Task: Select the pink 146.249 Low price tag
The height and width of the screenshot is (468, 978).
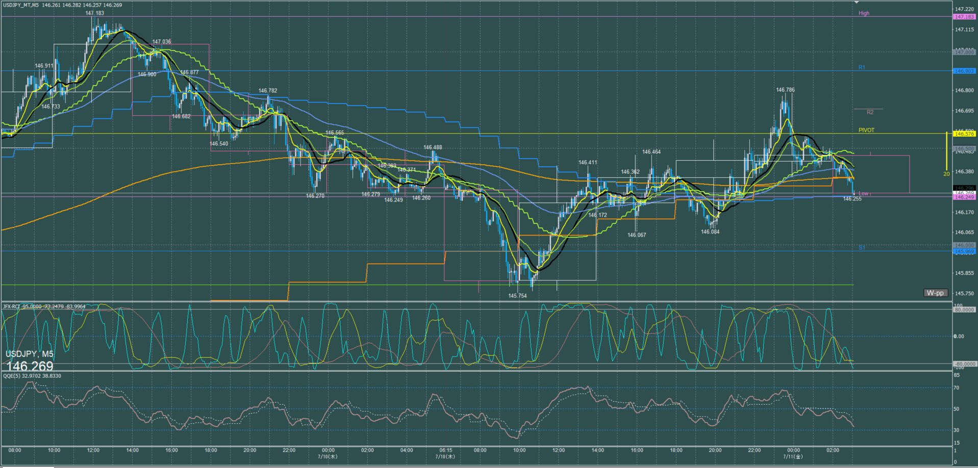Action: [965, 197]
